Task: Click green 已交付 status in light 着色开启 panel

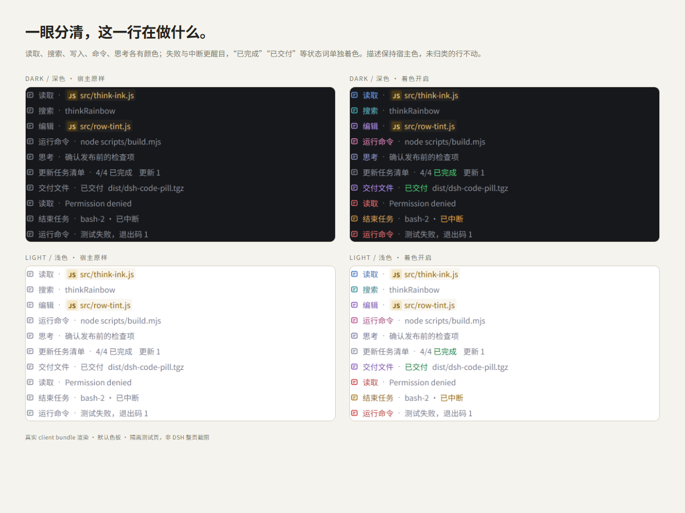Action: pyautogui.click(x=416, y=367)
